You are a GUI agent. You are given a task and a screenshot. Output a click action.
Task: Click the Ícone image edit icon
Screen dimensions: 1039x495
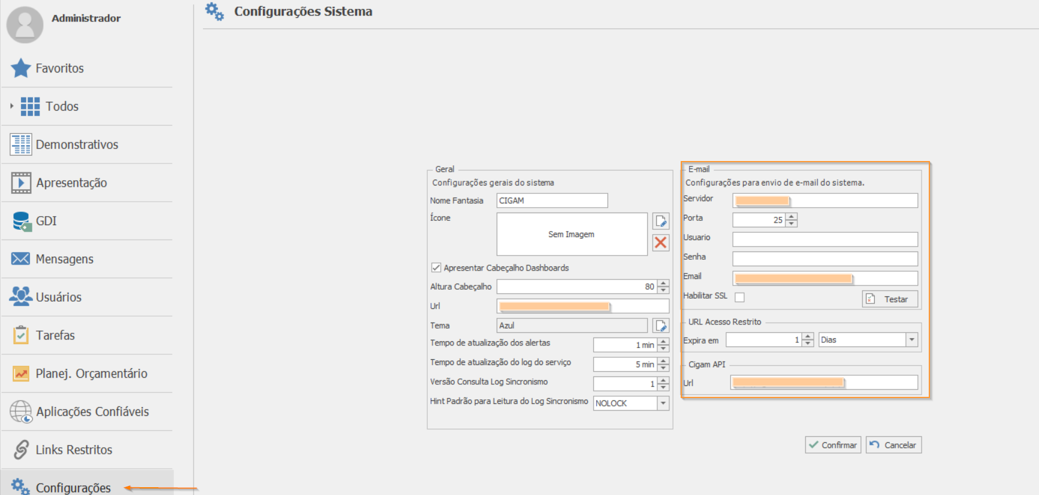(661, 221)
